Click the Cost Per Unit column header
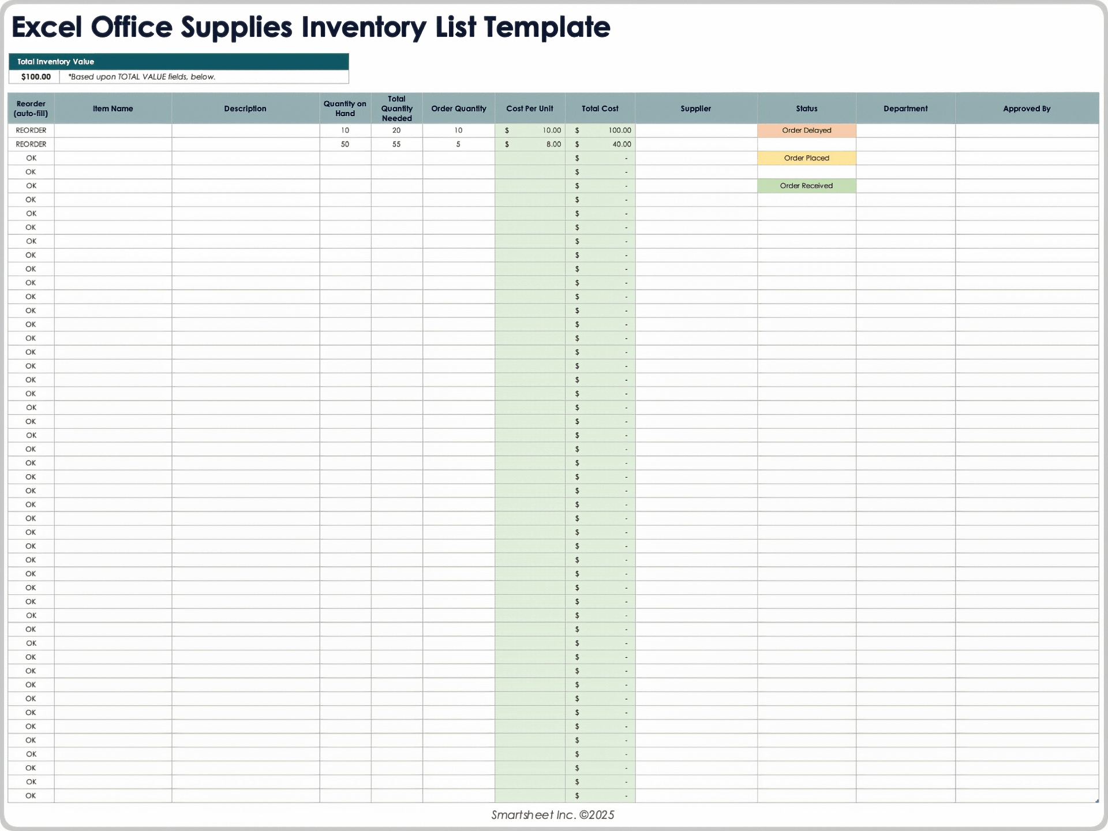 tap(529, 108)
